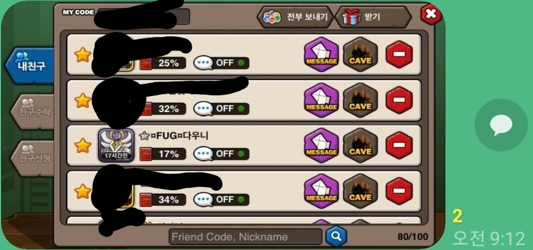Open MESSAGE for the 34% friend
The image size is (533, 250).
(321, 191)
